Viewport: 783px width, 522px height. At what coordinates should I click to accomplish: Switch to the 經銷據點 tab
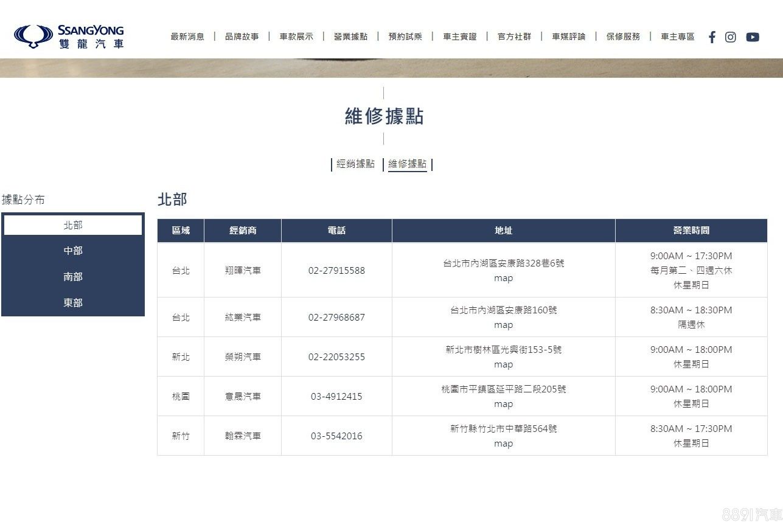tap(356, 164)
